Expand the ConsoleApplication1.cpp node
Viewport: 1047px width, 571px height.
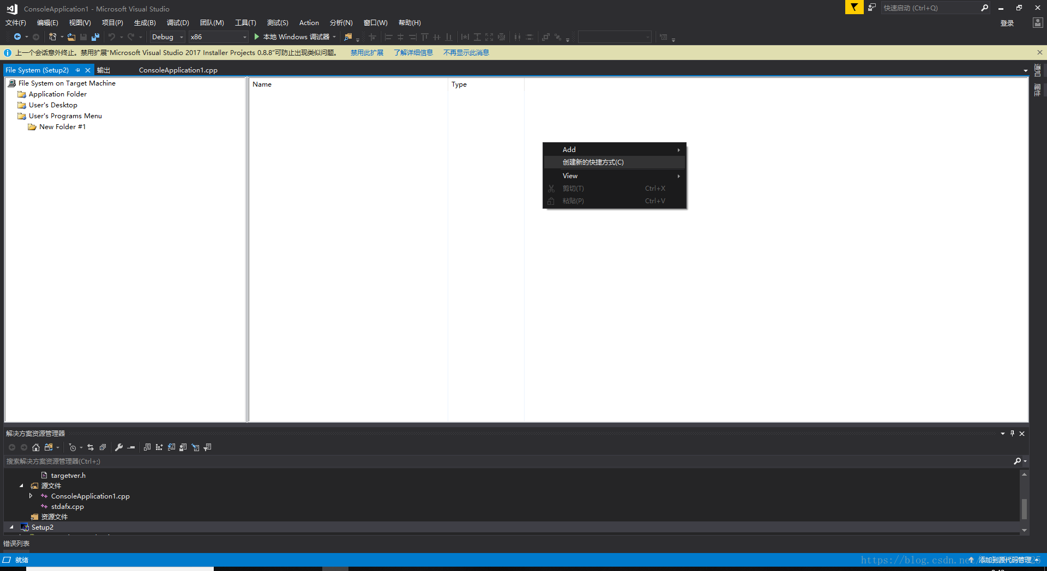point(31,496)
